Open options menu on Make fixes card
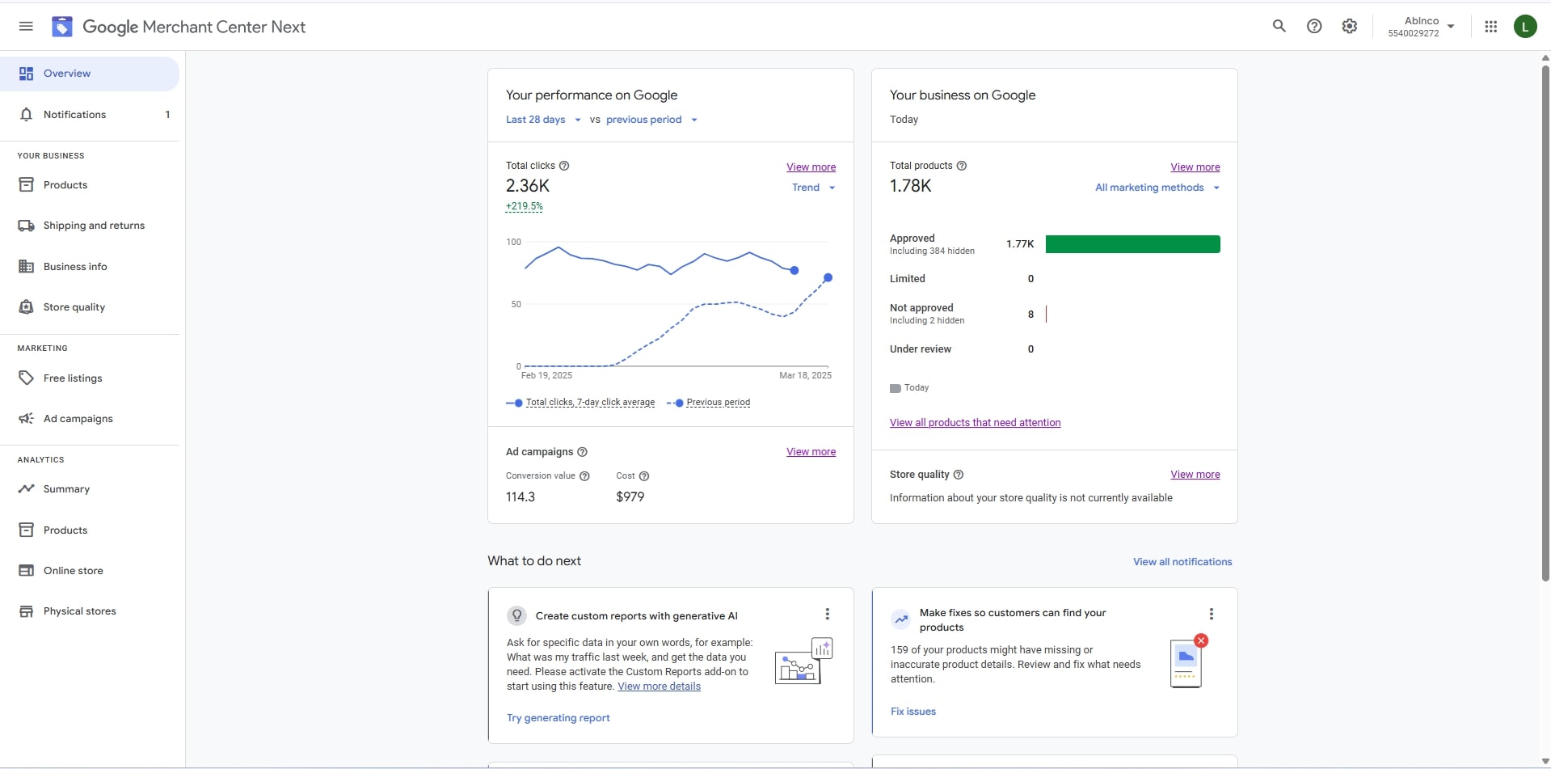 point(1211,615)
